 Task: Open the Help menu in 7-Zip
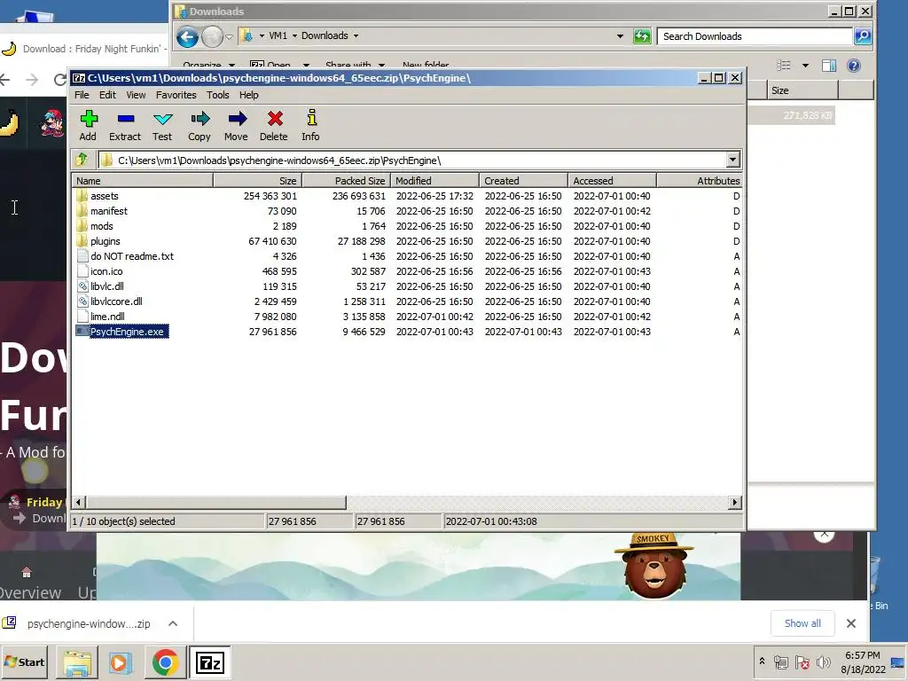tap(249, 94)
